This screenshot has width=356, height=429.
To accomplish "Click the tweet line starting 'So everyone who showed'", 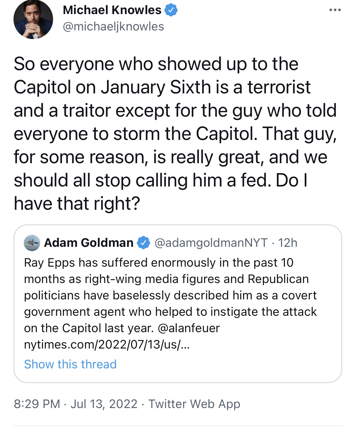I will 156,64.
